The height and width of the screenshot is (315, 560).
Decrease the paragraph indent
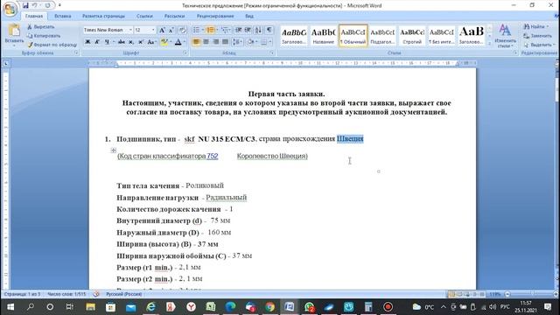coord(238,31)
